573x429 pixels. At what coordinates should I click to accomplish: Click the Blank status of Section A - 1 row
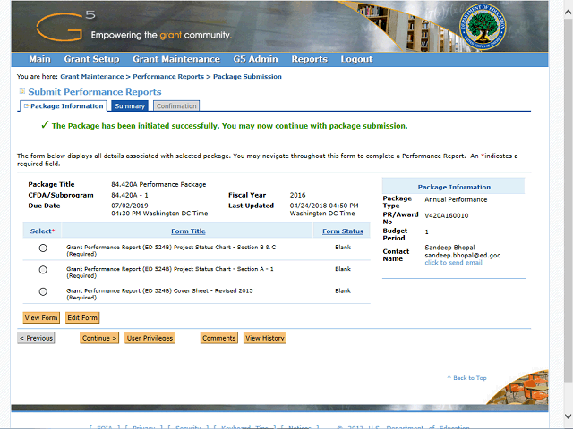tap(343, 269)
